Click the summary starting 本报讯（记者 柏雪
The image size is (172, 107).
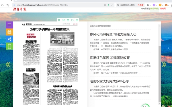pyautogui.click(x=120, y=68)
